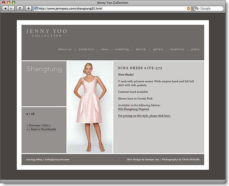This screenshot has width=229, height=186.
Task: Open the 'about us' nav item
Action: pos(65,49)
